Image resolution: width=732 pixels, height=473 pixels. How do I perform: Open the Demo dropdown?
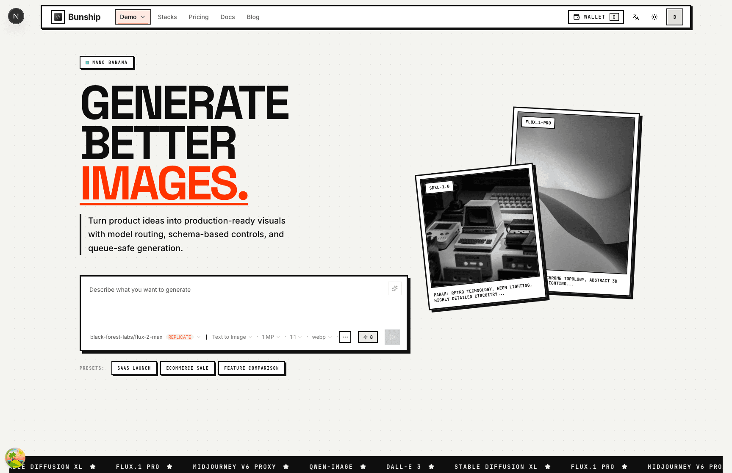(133, 17)
